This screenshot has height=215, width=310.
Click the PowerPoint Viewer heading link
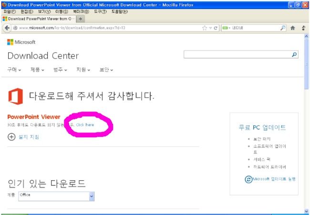pos(34,117)
